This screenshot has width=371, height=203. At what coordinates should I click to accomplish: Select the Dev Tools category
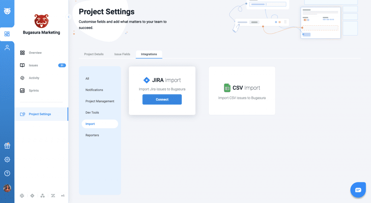tap(92, 113)
